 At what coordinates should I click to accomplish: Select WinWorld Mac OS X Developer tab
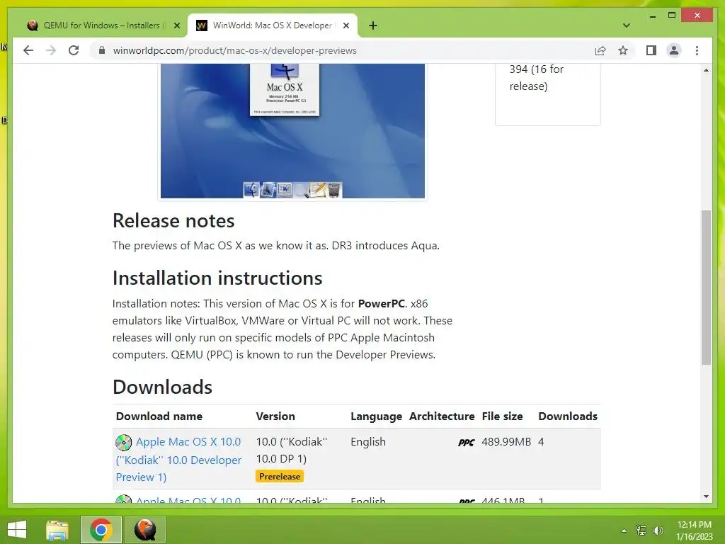273,25
